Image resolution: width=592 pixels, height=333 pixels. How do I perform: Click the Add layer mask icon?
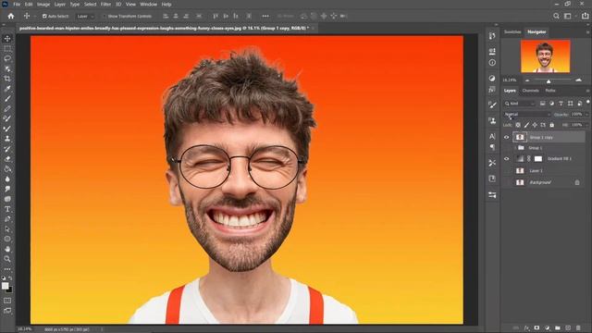click(536, 328)
